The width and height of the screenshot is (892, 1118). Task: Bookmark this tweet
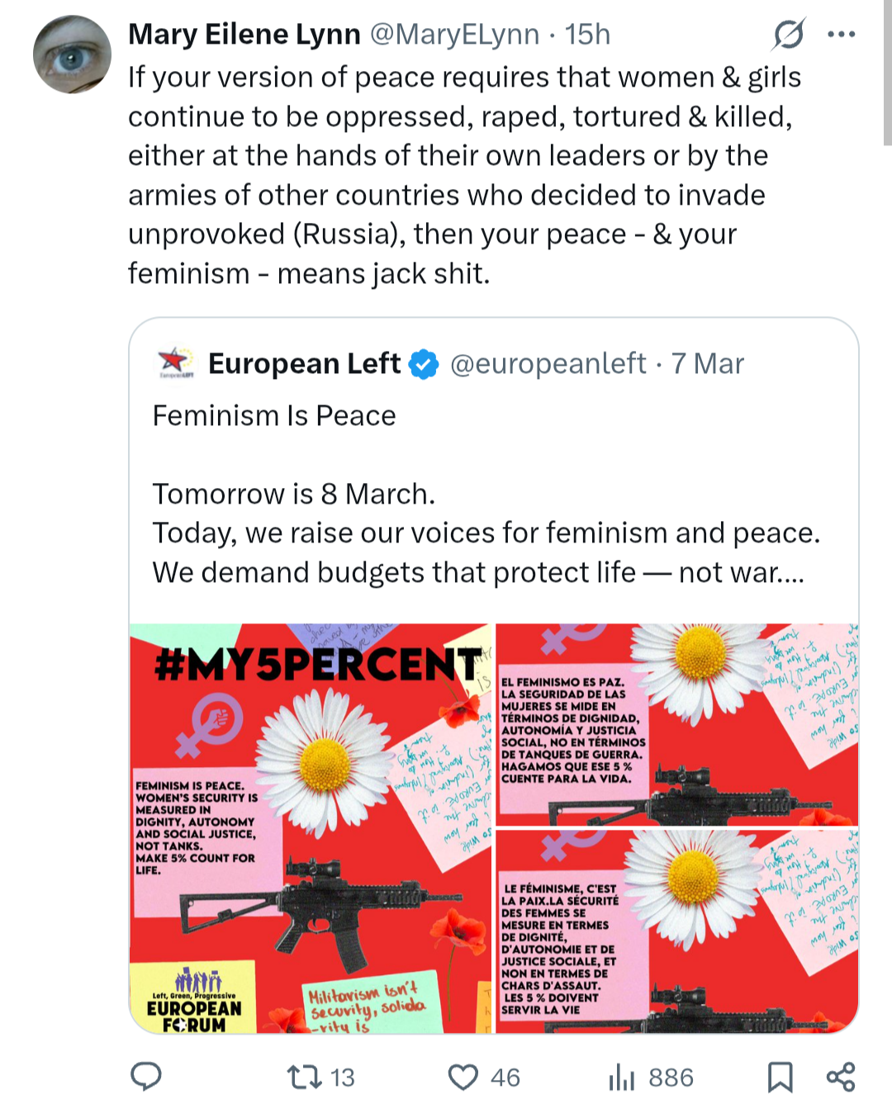(x=780, y=1077)
